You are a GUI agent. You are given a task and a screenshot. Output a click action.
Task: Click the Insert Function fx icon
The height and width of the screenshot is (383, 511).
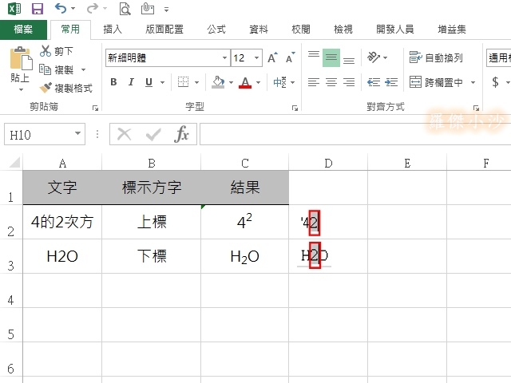[x=181, y=134]
